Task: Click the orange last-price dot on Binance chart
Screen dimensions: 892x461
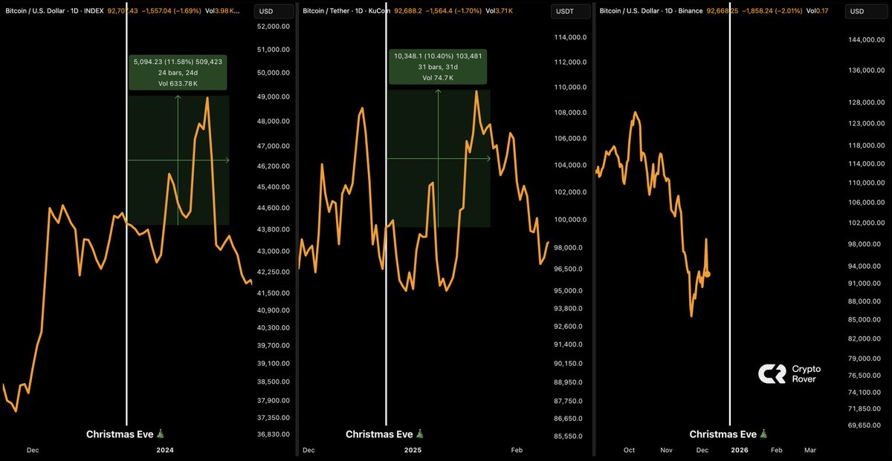Action: click(706, 274)
